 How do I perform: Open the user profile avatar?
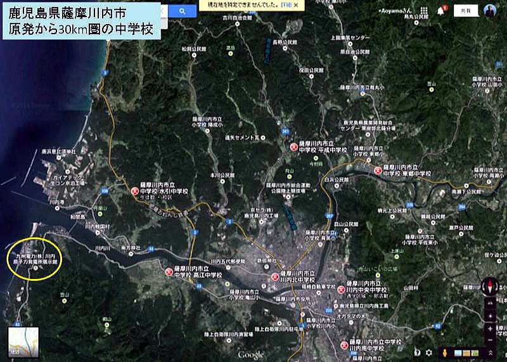[489, 11]
